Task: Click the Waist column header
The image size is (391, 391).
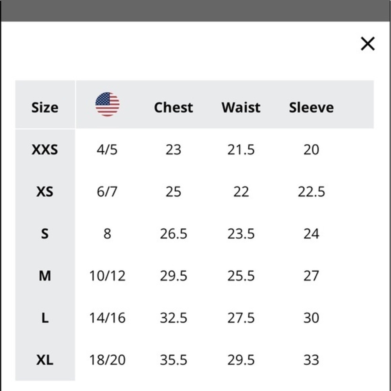Action: 241,108
